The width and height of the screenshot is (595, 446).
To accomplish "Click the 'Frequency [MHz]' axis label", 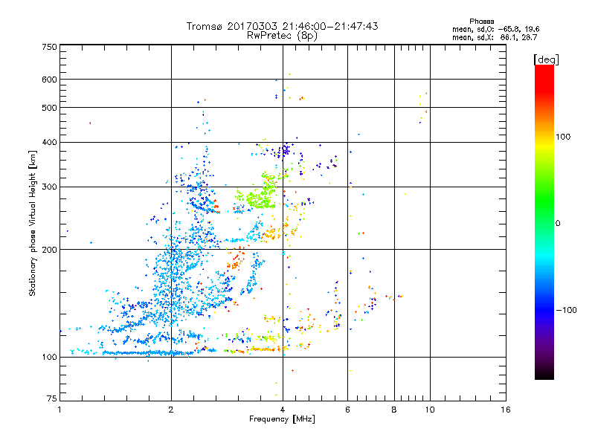I will tap(282, 419).
